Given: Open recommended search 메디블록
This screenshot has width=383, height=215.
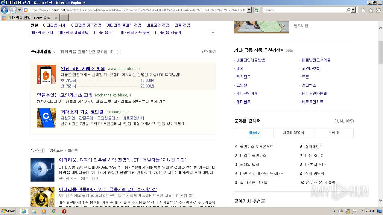Looking at the screenshot, I should tap(243, 102).
